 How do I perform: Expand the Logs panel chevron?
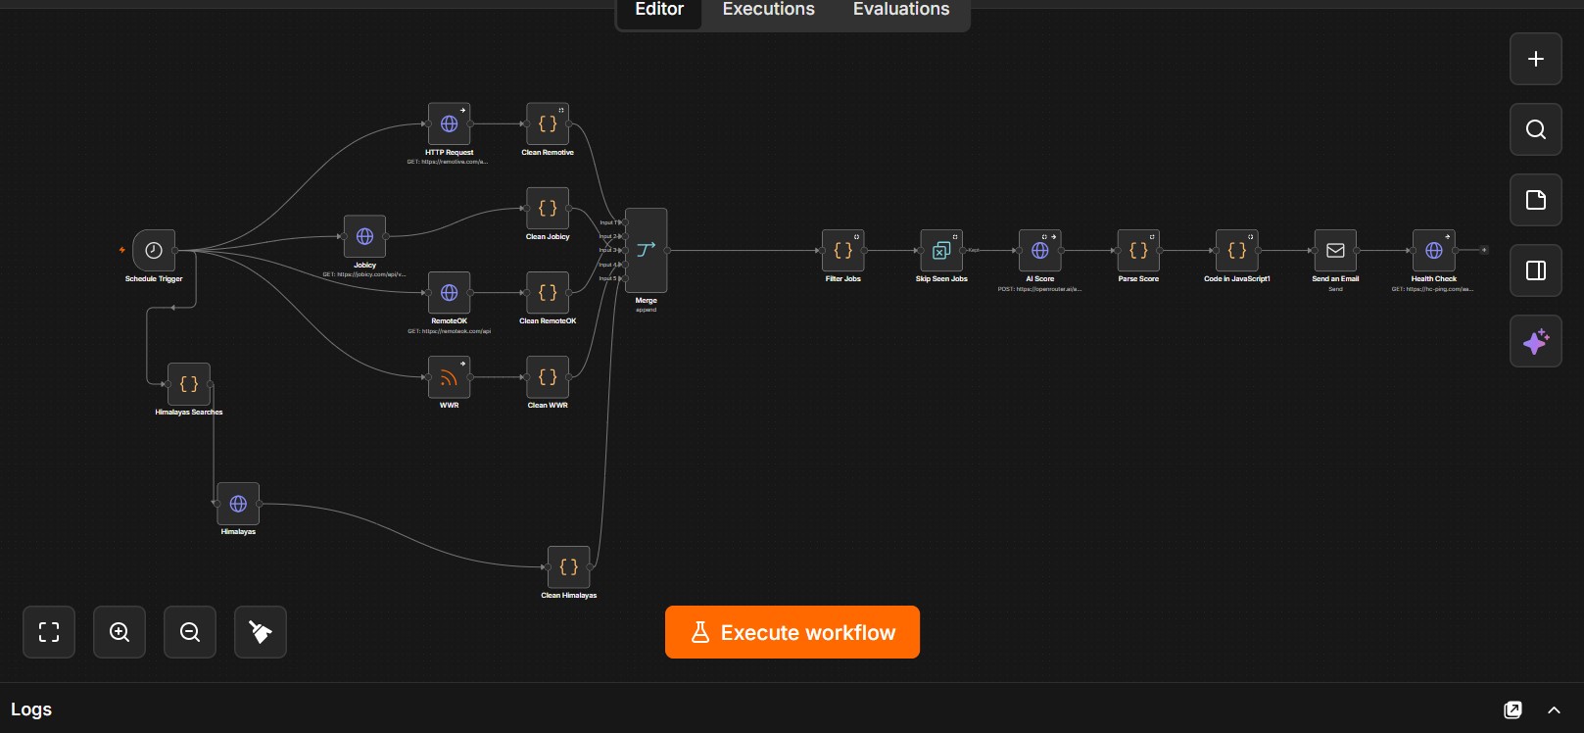(x=1554, y=709)
